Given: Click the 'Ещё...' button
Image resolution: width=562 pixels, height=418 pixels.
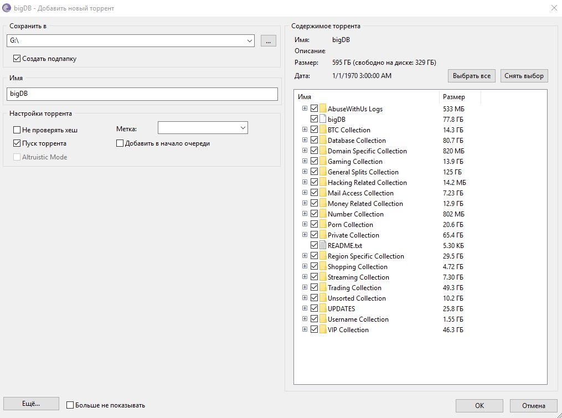Looking at the screenshot, I should click(x=31, y=404).
